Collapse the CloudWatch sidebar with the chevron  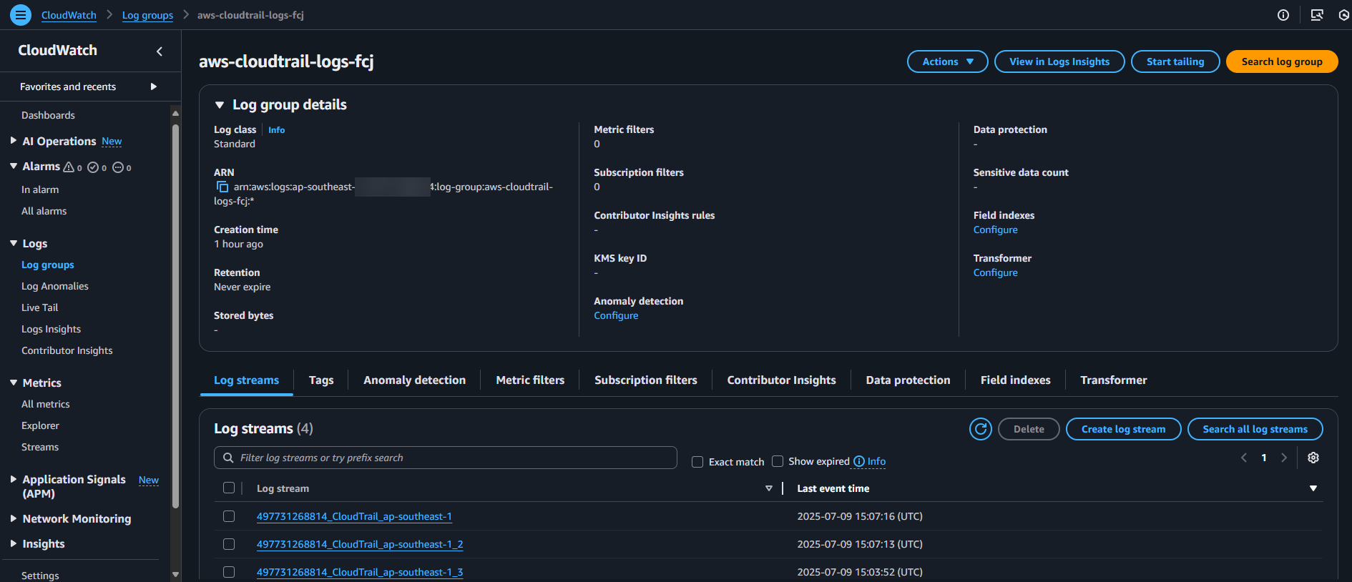coord(160,51)
